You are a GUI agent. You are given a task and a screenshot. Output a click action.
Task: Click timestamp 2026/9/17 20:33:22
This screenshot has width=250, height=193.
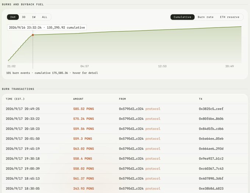click(23, 119)
